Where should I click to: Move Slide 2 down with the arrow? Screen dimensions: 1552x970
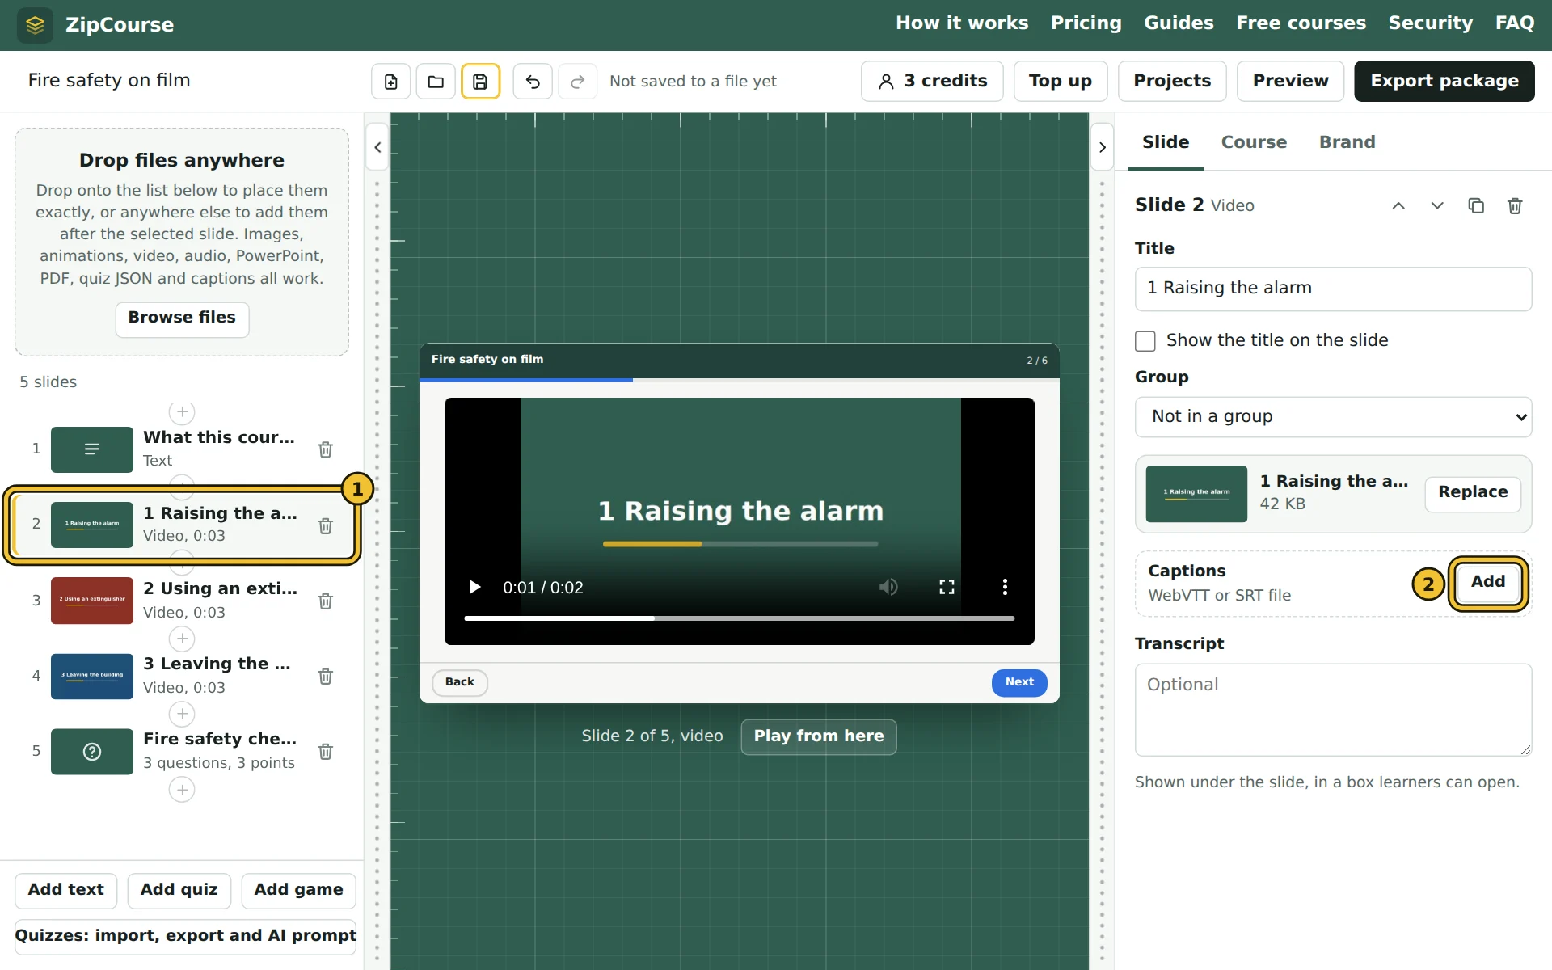coord(1437,205)
